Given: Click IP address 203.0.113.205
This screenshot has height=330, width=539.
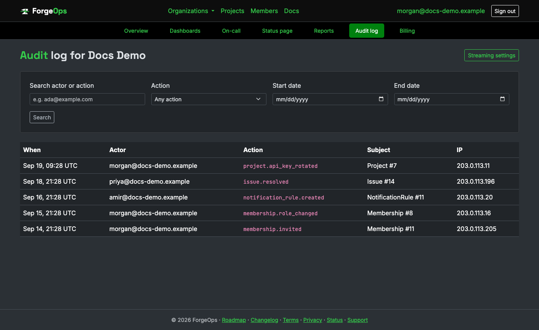Looking at the screenshot, I should [x=477, y=229].
